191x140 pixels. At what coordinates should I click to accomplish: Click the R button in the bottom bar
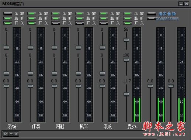[x=6, y=134]
